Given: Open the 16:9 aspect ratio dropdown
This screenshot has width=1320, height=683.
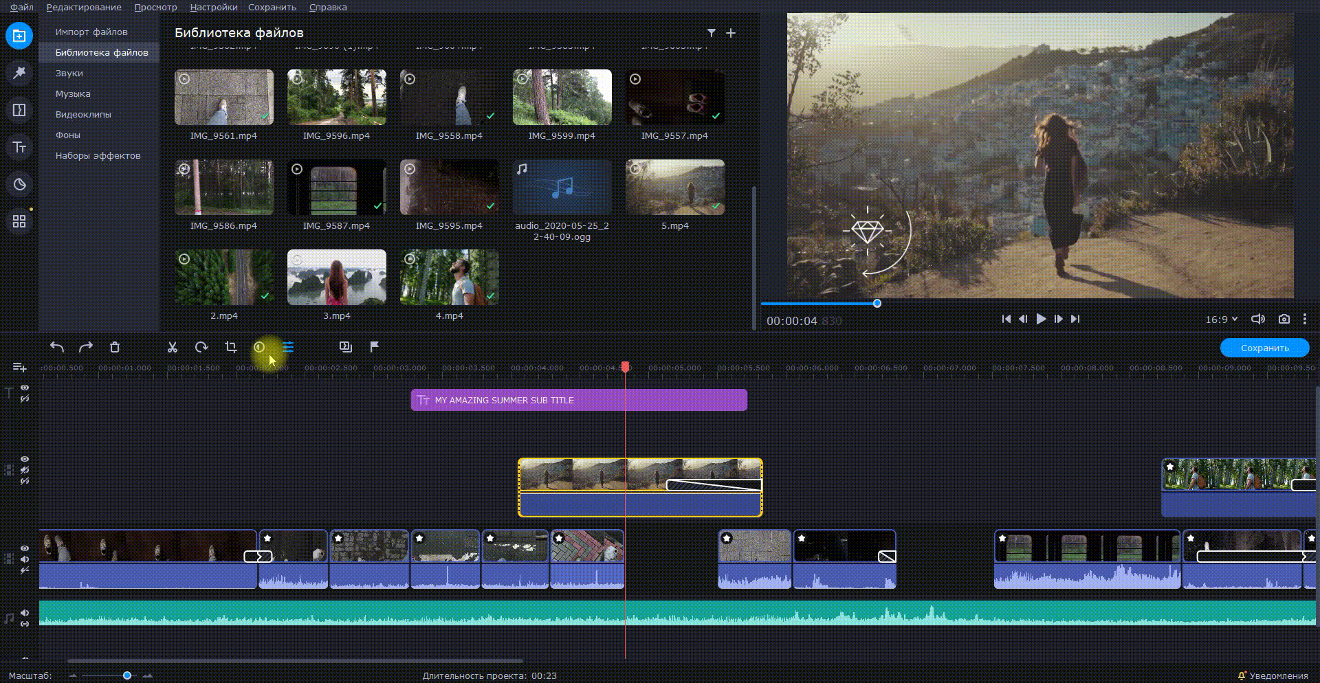Looking at the screenshot, I should [x=1221, y=320].
